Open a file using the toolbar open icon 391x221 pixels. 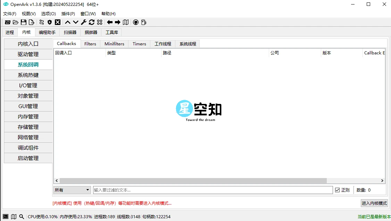15,22
